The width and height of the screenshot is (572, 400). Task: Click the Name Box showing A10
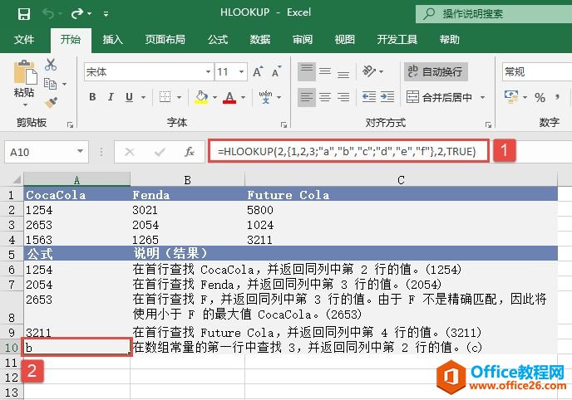(47, 152)
